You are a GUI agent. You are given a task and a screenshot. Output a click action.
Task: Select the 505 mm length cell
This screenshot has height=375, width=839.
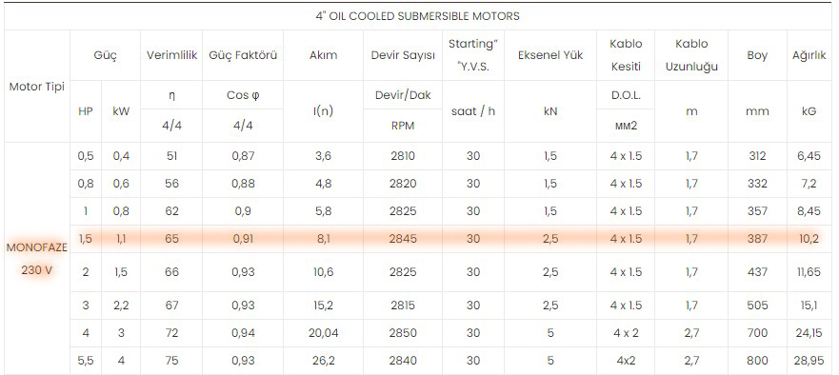tap(757, 305)
